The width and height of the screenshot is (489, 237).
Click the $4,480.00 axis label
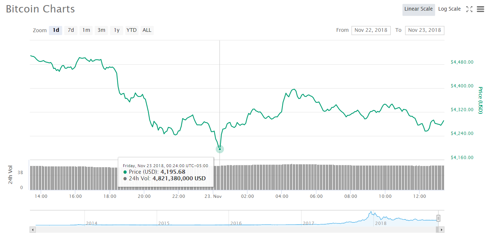pos(462,62)
